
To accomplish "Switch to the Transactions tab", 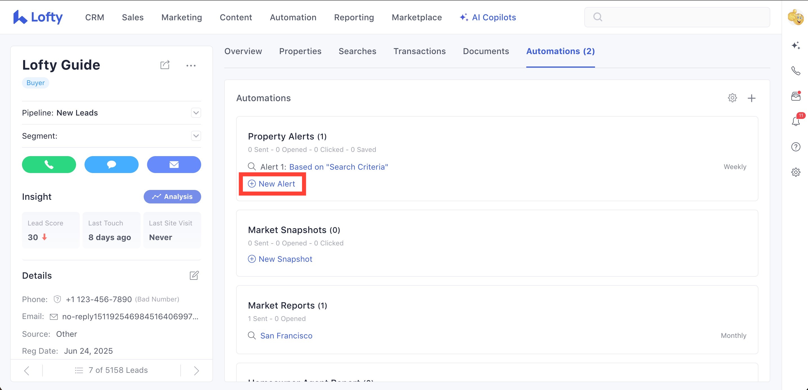I will (419, 51).
